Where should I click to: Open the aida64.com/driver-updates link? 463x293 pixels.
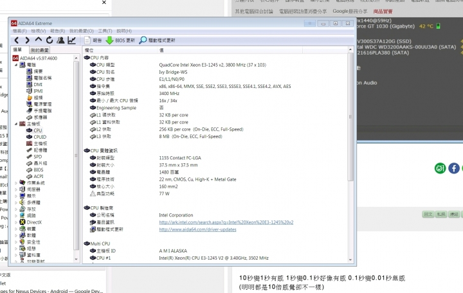(x=197, y=229)
